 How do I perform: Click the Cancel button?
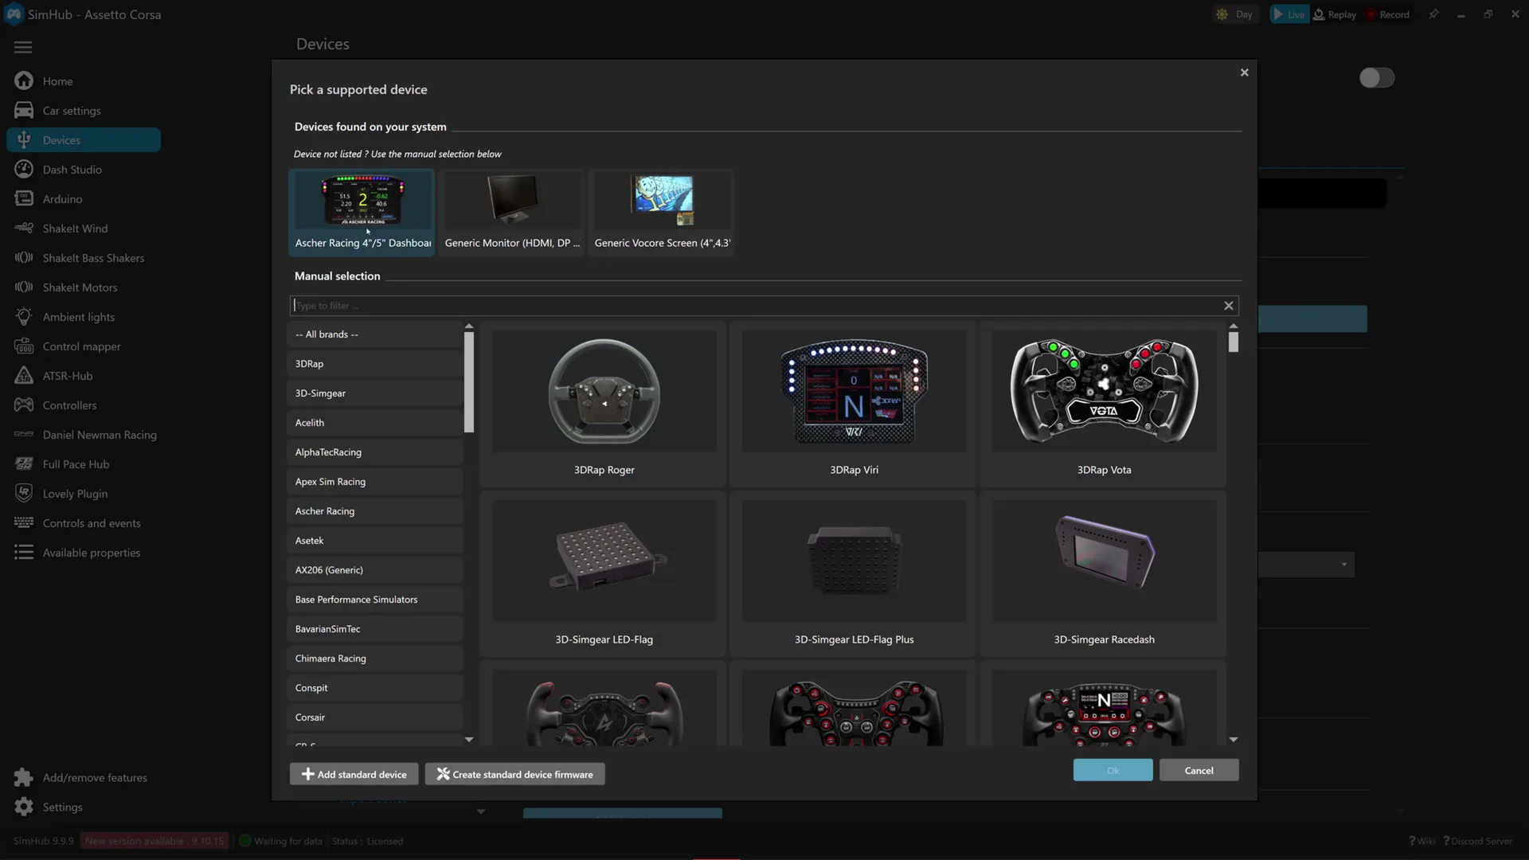pyautogui.click(x=1199, y=770)
